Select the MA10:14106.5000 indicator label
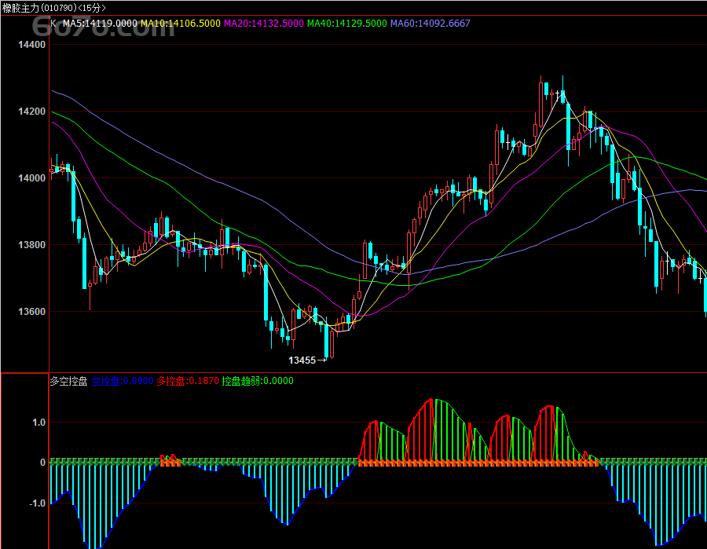 tap(181, 24)
